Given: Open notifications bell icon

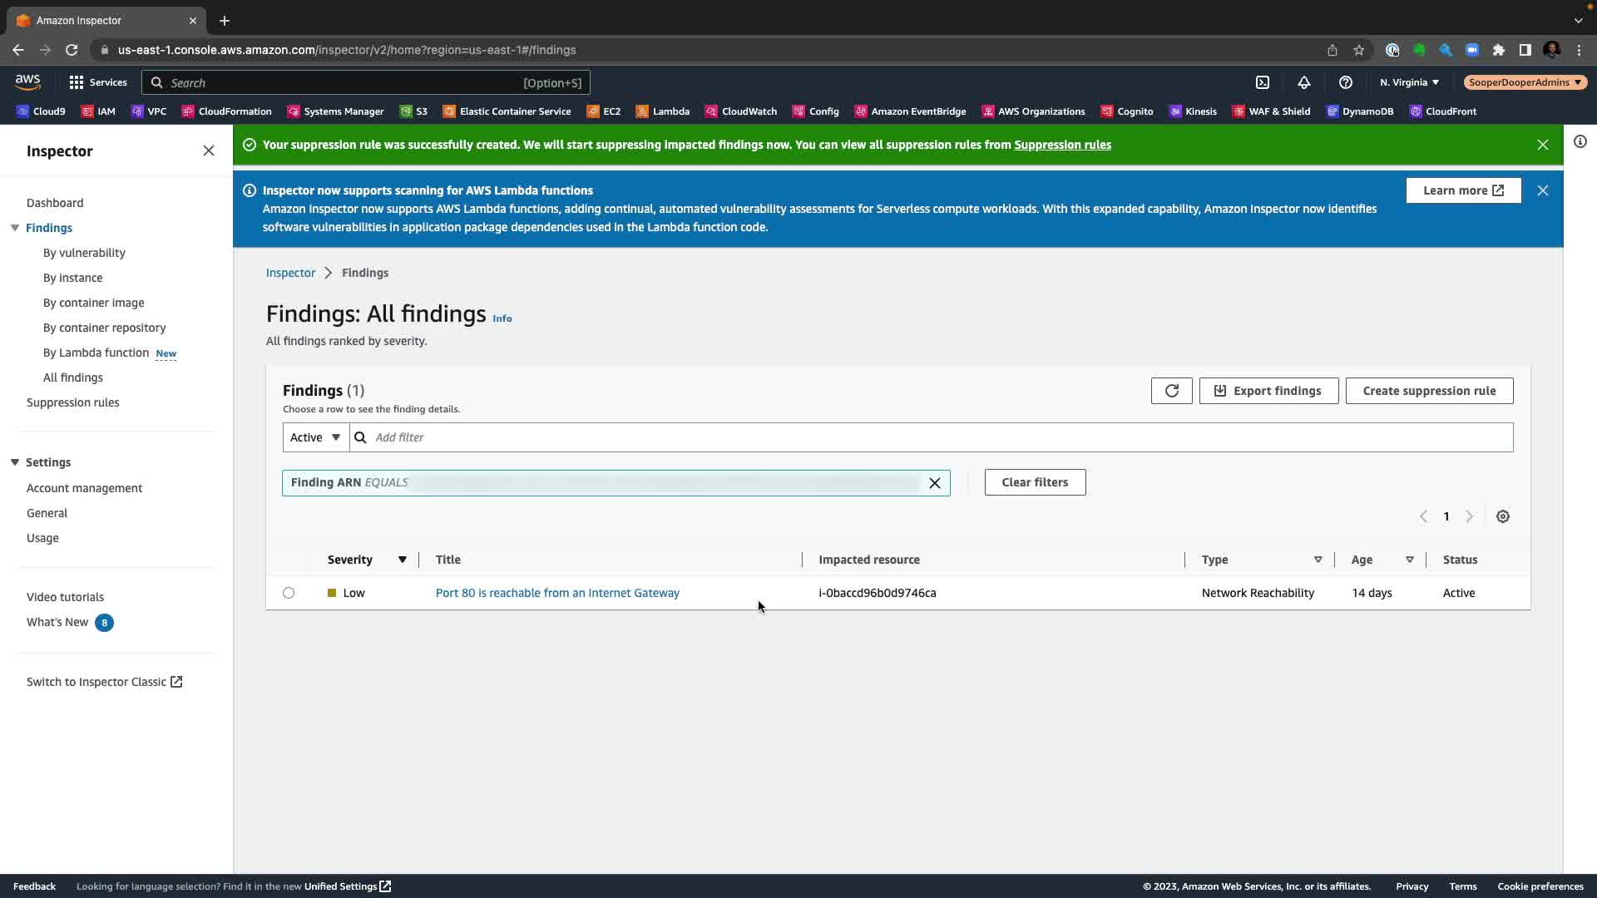Looking at the screenshot, I should pyautogui.click(x=1303, y=82).
